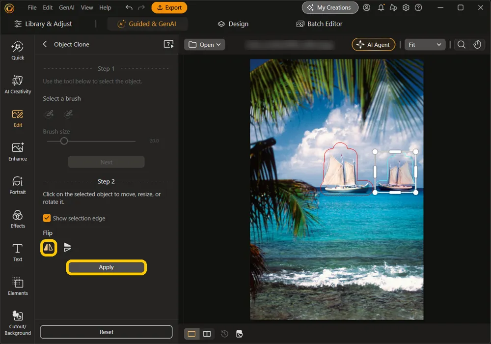
Task: Click the Brush size slider handle
Action: coord(64,141)
